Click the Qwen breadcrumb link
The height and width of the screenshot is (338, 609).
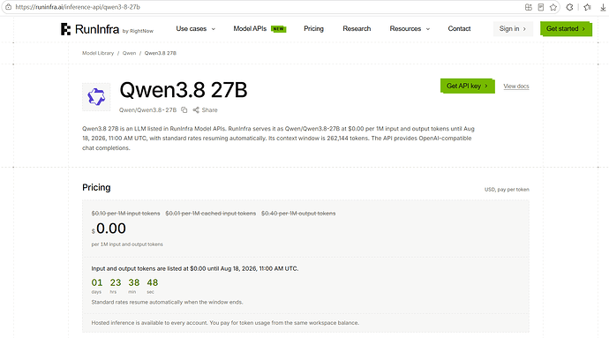(130, 53)
